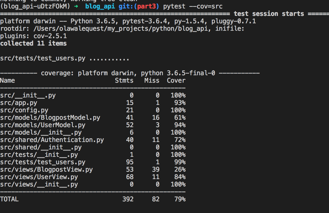
Task: Click the green prompt arrow symbol
Action: click(76, 6)
